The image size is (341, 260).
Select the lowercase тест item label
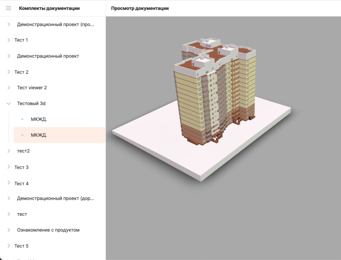point(22,214)
